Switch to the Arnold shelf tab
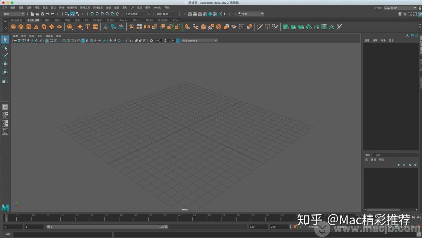 (x=123, y=20)
